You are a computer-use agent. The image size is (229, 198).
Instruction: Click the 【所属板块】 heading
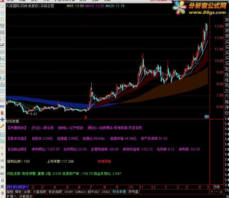pyautogui.click(x=17, y=128)
